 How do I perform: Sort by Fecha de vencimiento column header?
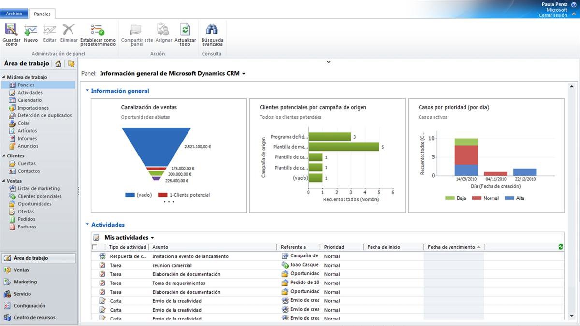[451, 247]
